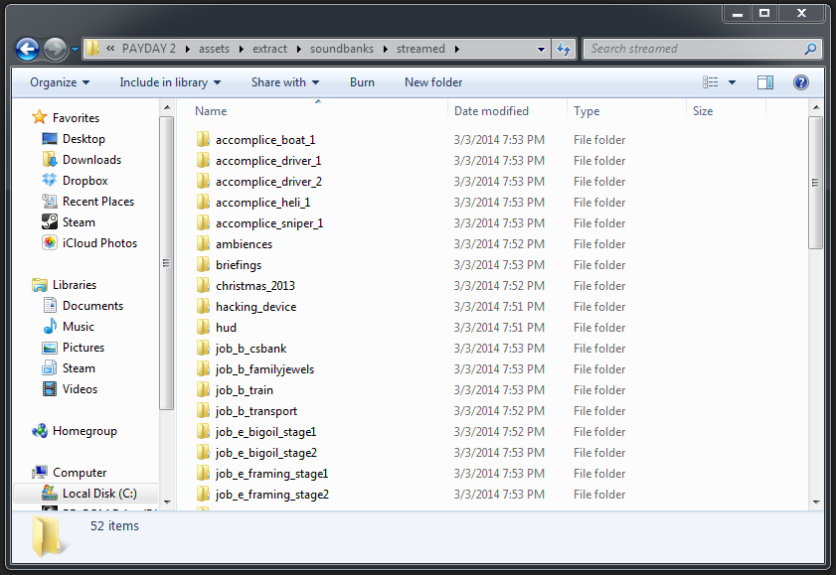
Task: Open Dropbox in Favorites
Action: [84, 181]
